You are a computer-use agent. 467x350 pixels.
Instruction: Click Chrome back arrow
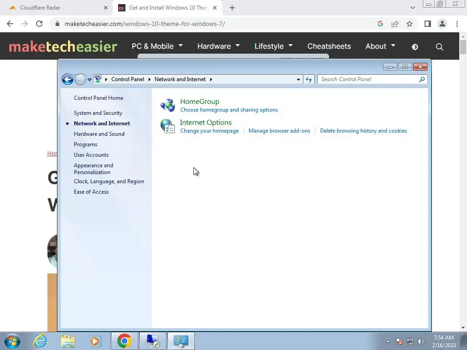[x=10, y=24]
